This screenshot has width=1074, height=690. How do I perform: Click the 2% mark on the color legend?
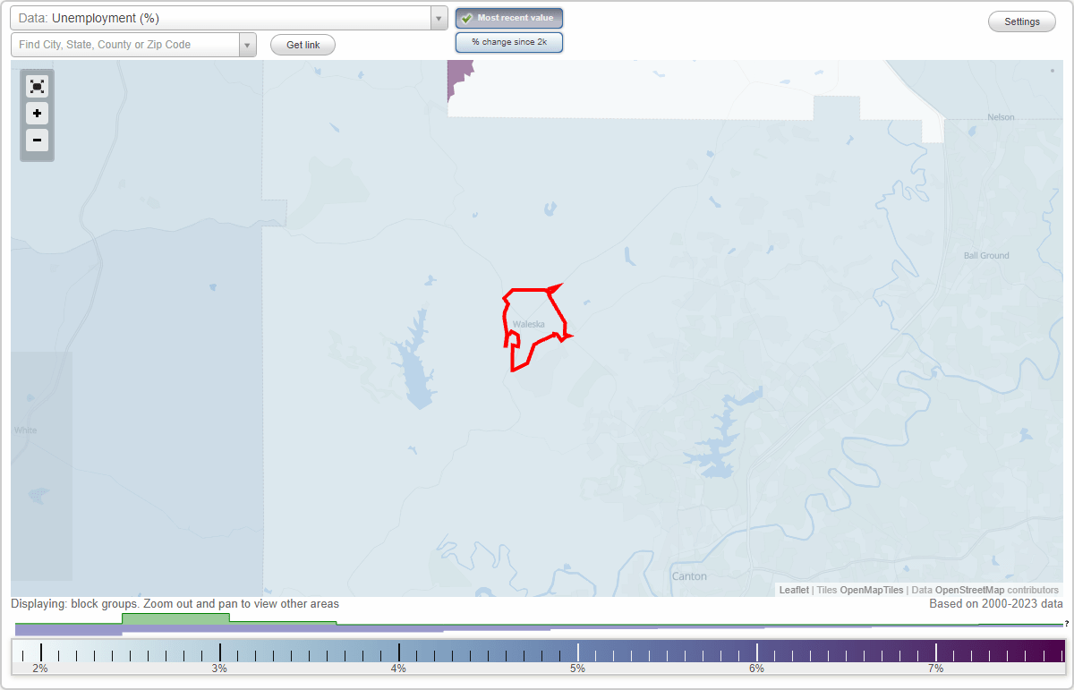pyautogui.click(x=40, y=668)
